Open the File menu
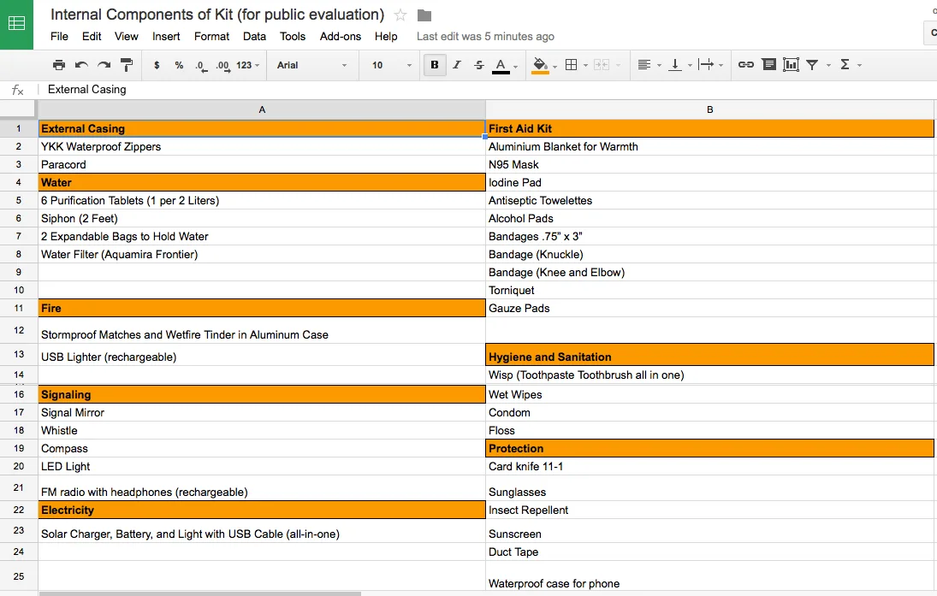Image resolution: width=937 pixels, height=596 pixels. [x=59, y=37]
